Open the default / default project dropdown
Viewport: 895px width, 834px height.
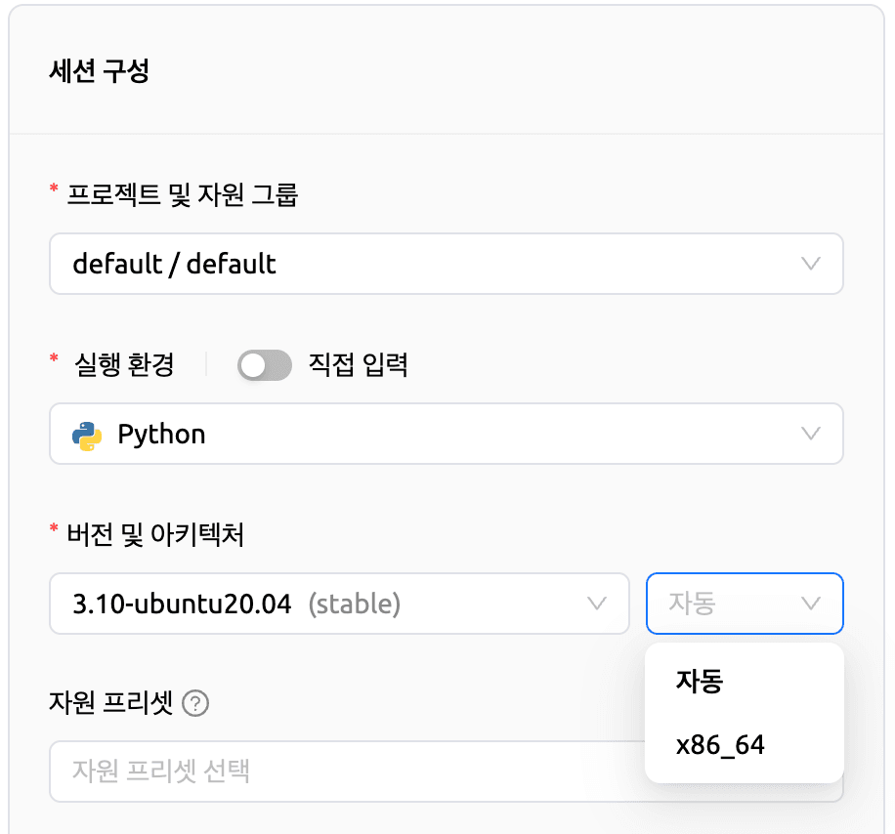click(x=446, y=264)
